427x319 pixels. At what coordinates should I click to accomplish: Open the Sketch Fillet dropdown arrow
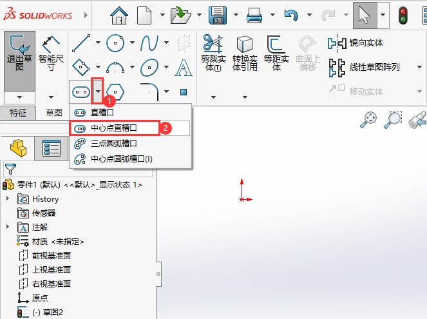point(166,92)
